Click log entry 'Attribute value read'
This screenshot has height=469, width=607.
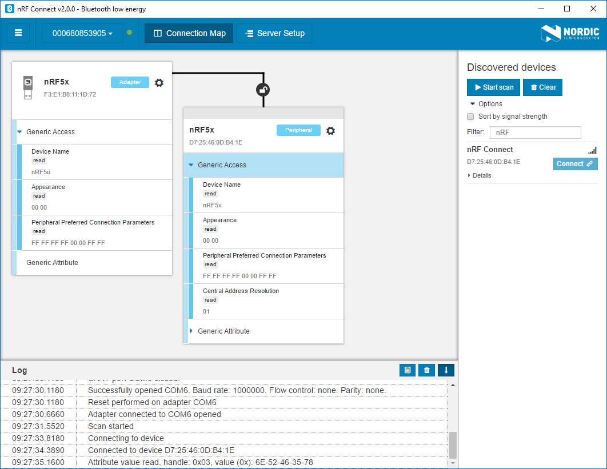click(x=201, y=462)
